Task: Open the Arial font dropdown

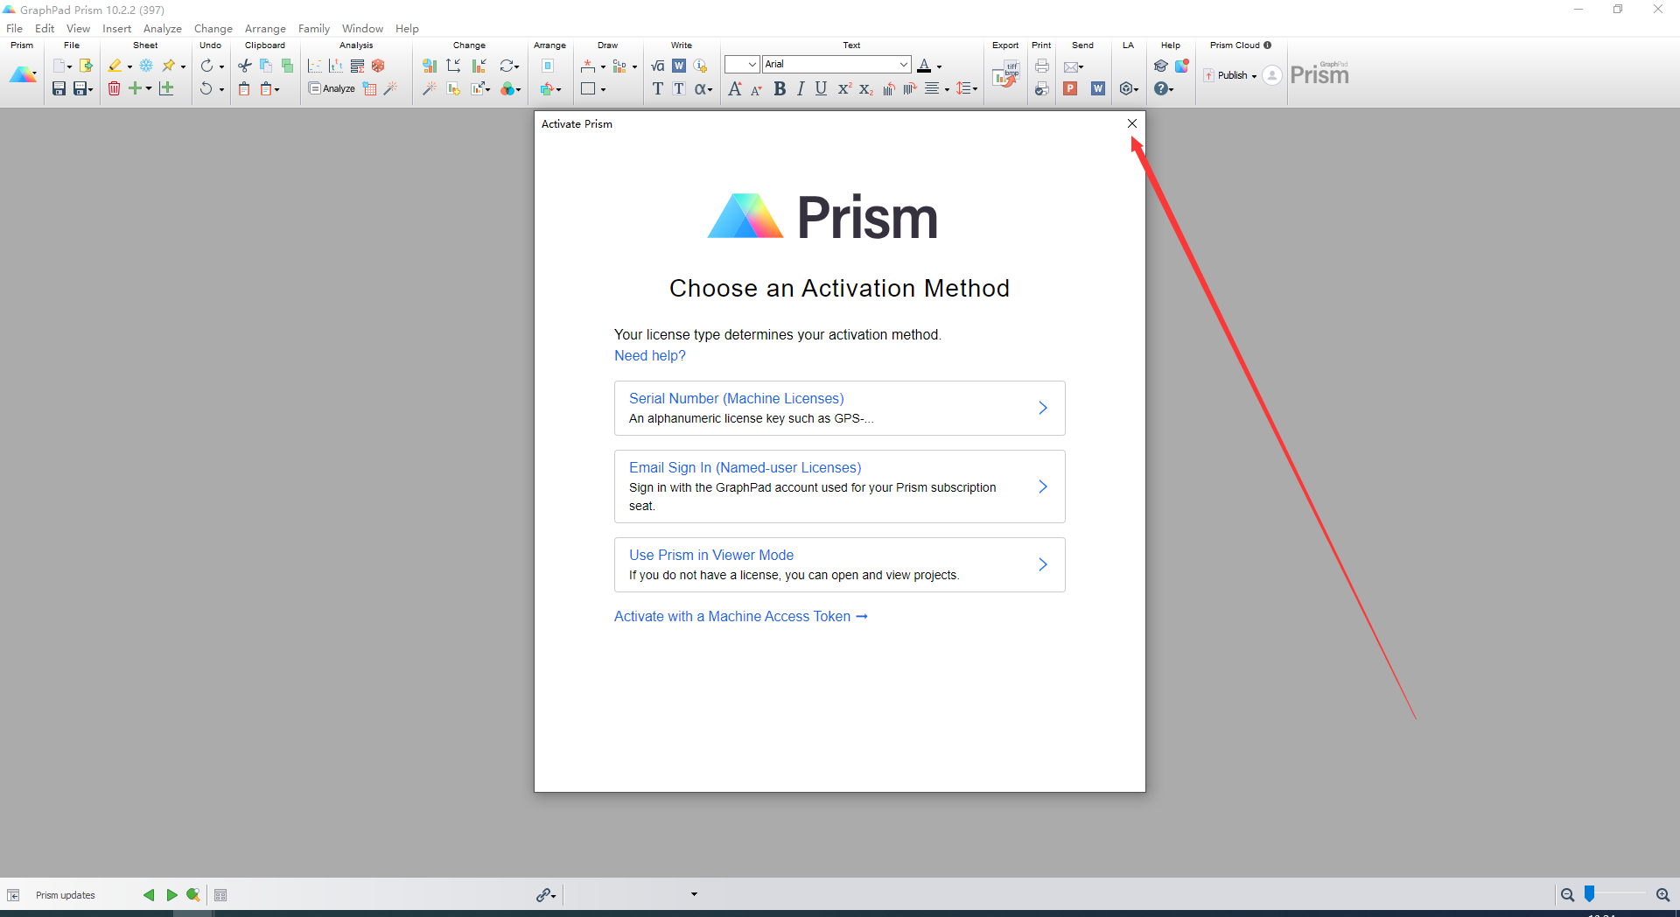Action: click(902, 64)
